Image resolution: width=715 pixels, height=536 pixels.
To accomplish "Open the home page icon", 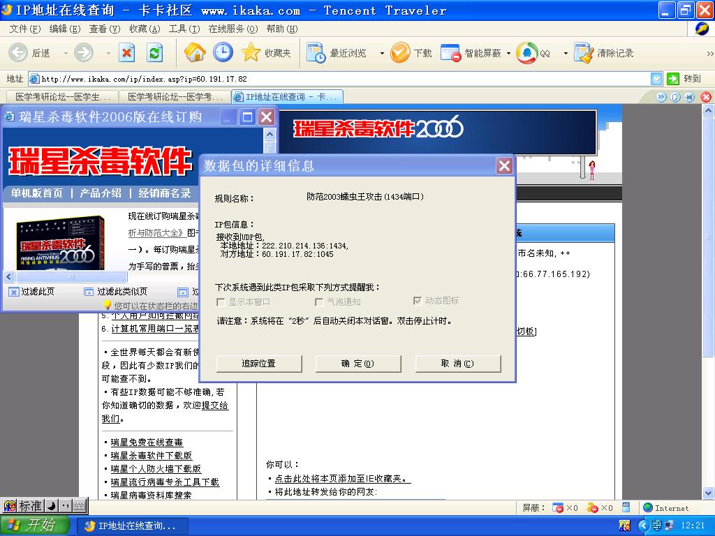I will tap(196, 53).
